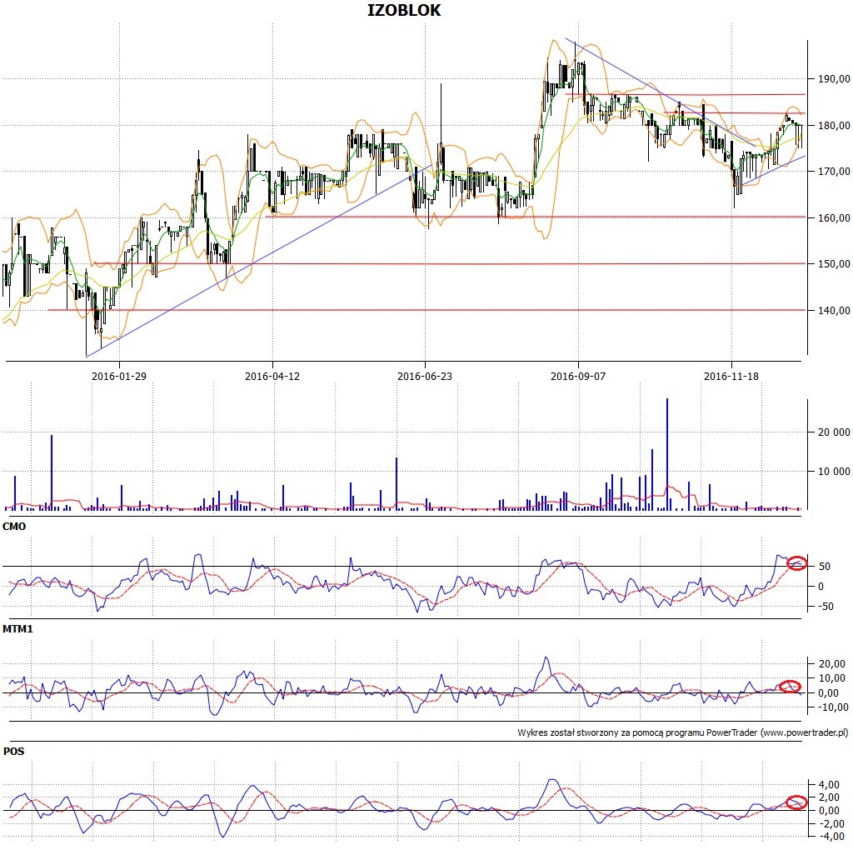Click the 140,00 price axis label
853x860 pixels.
point(834,311)
